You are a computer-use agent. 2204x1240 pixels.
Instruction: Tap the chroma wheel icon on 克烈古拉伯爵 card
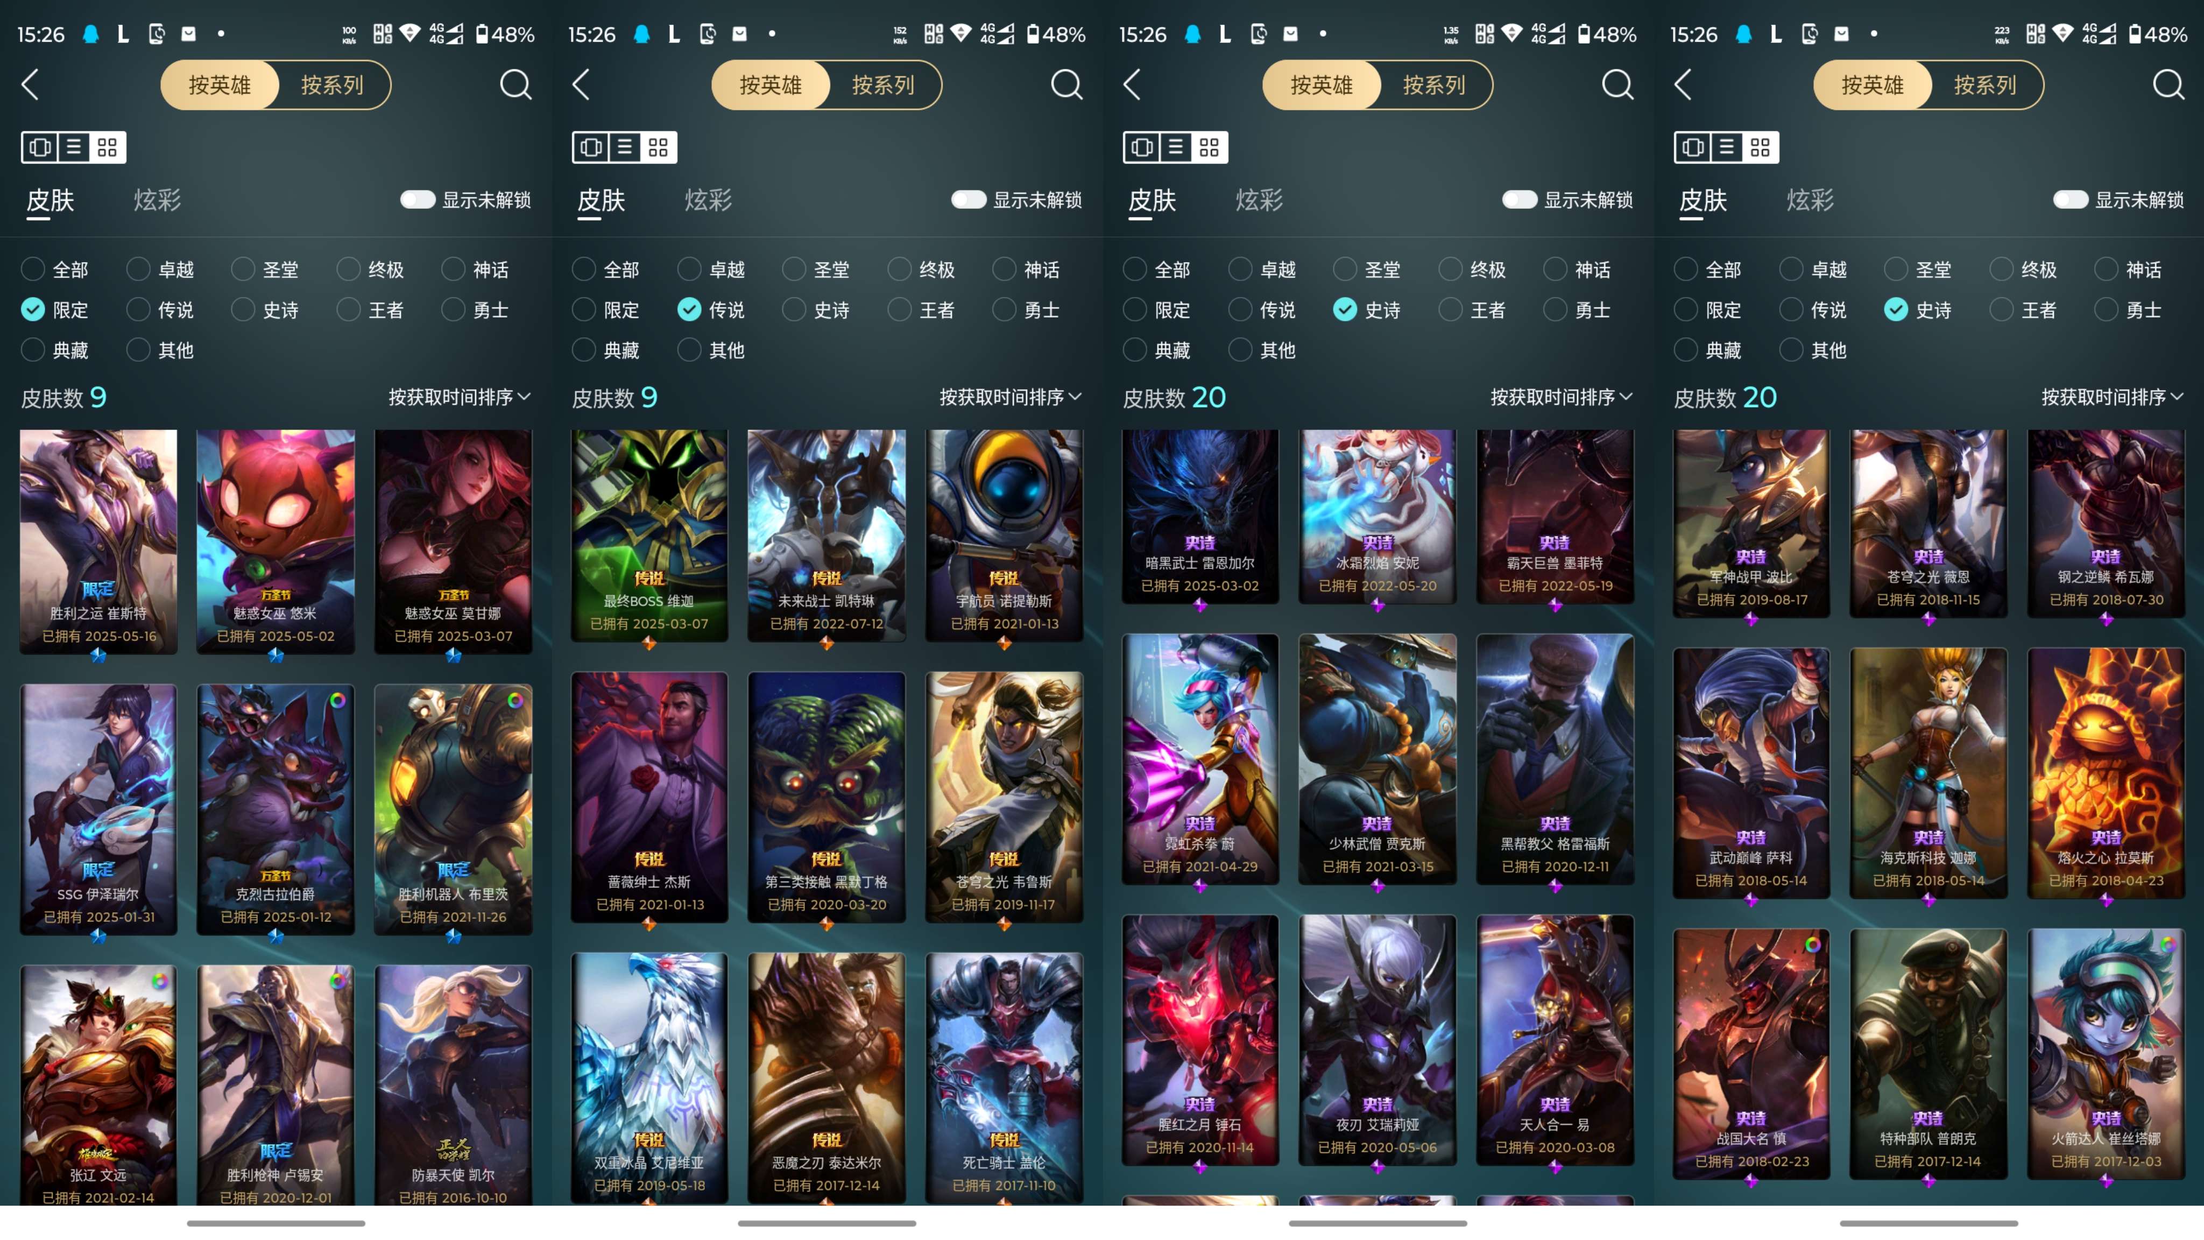pos(338,700)
